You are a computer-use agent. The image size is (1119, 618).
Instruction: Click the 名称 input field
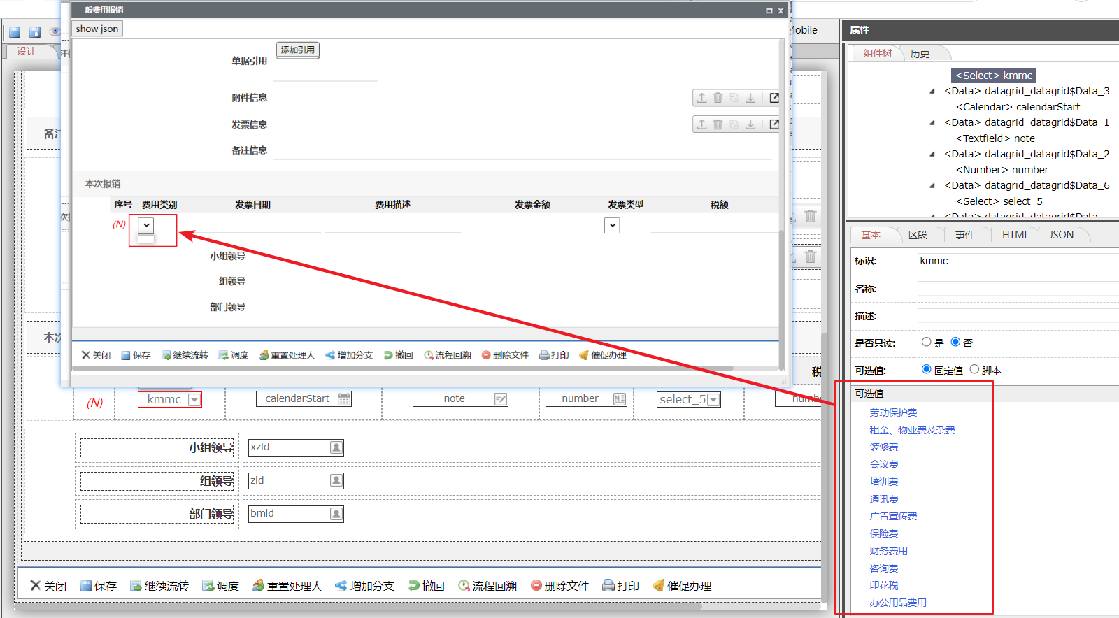[x=1018, y=289]
